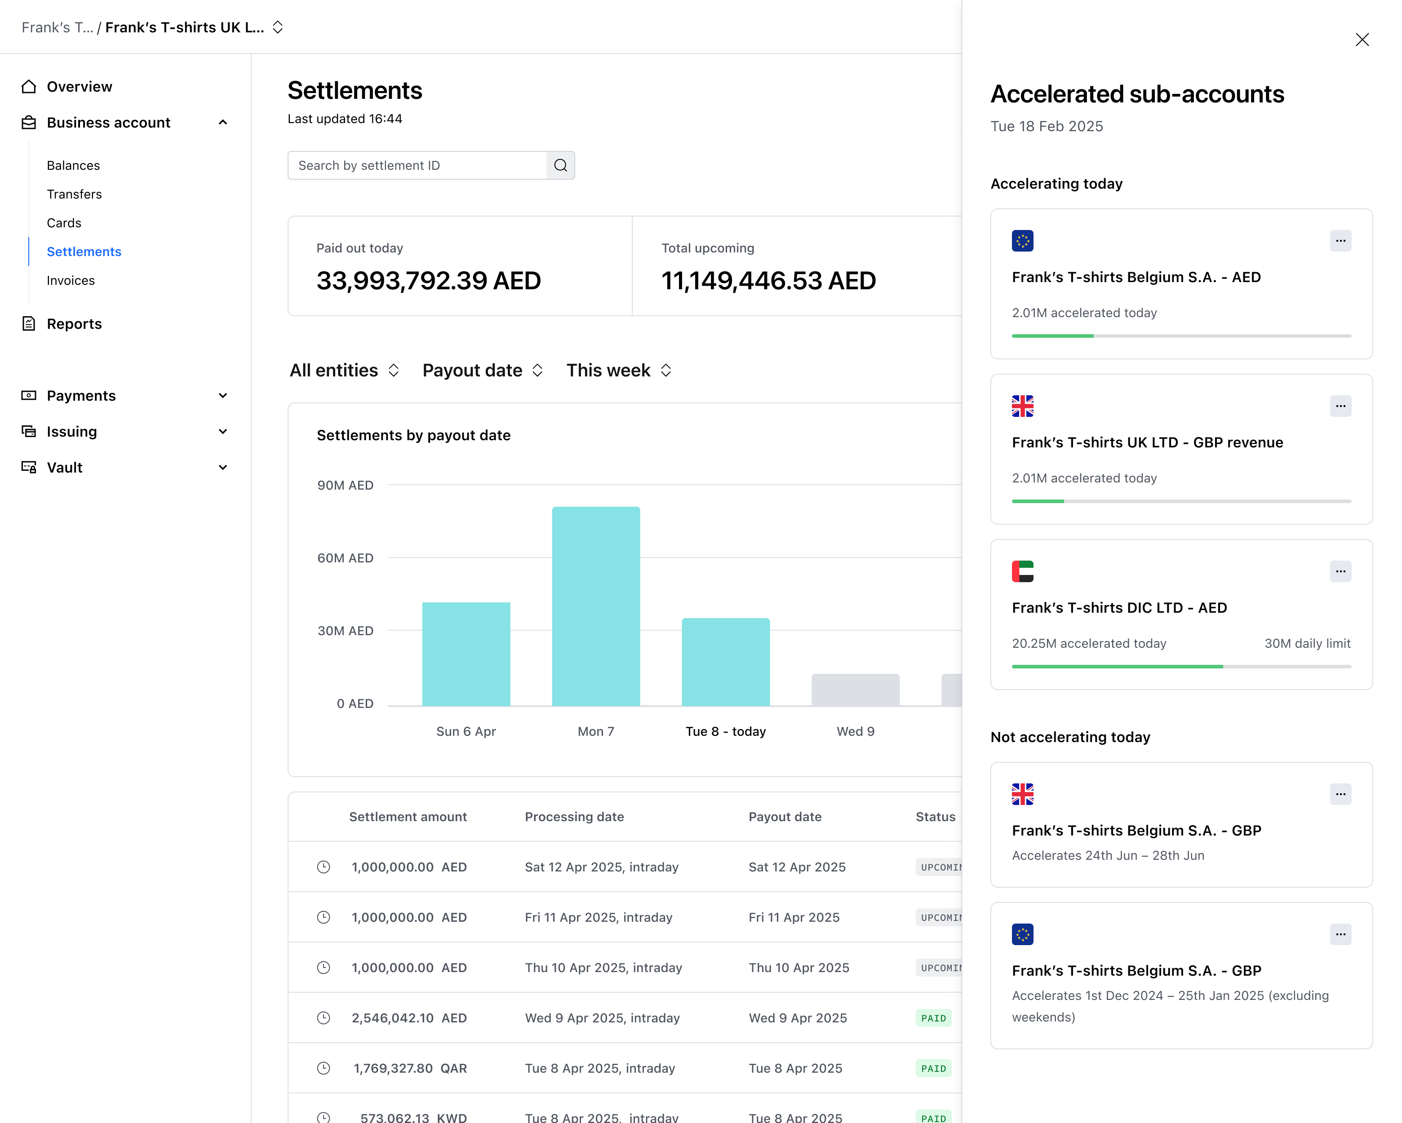Click clock icon for 1,769,327.80 QAR row
The width and height of the screenshot is (1402, 1123).
[x=323, y=1068]
